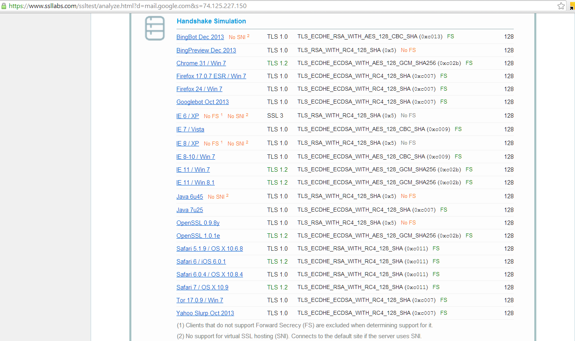The image size is (575, 341).
Task: Click footnote (1) about Forward Secrecy
Action: coord(305,325)
